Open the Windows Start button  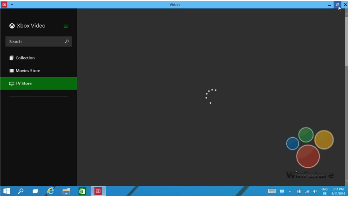[7, 191]
